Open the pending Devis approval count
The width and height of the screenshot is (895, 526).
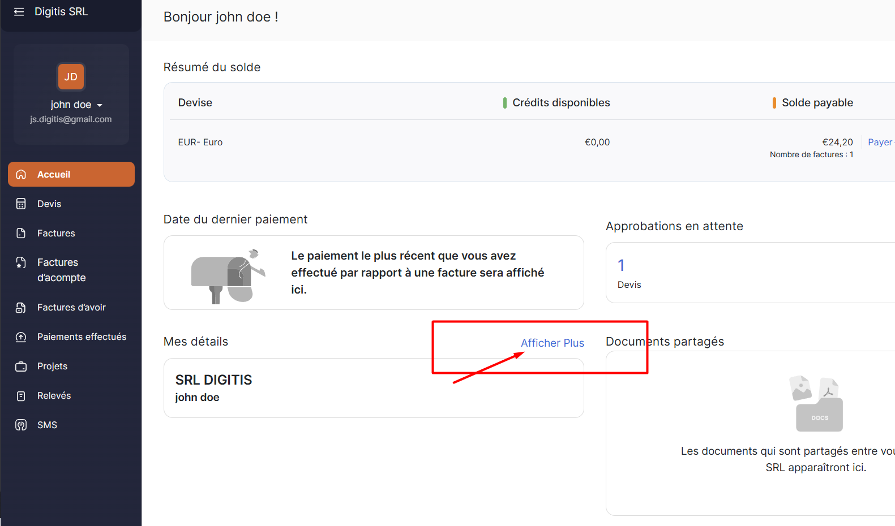click(621, 265)
